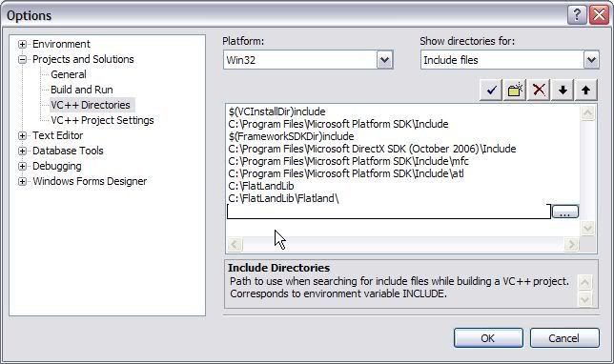Click the red X Delete Line icon
Image resolution: width=614 pixels, height=364 pixels.
[539, 91]
